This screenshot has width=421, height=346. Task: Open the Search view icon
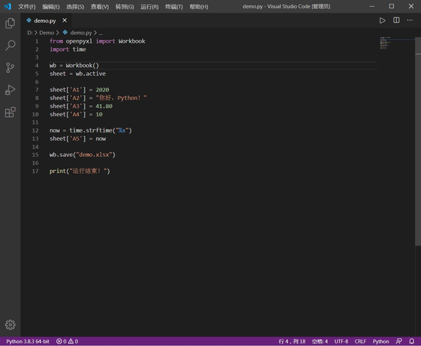coord(11,46)
